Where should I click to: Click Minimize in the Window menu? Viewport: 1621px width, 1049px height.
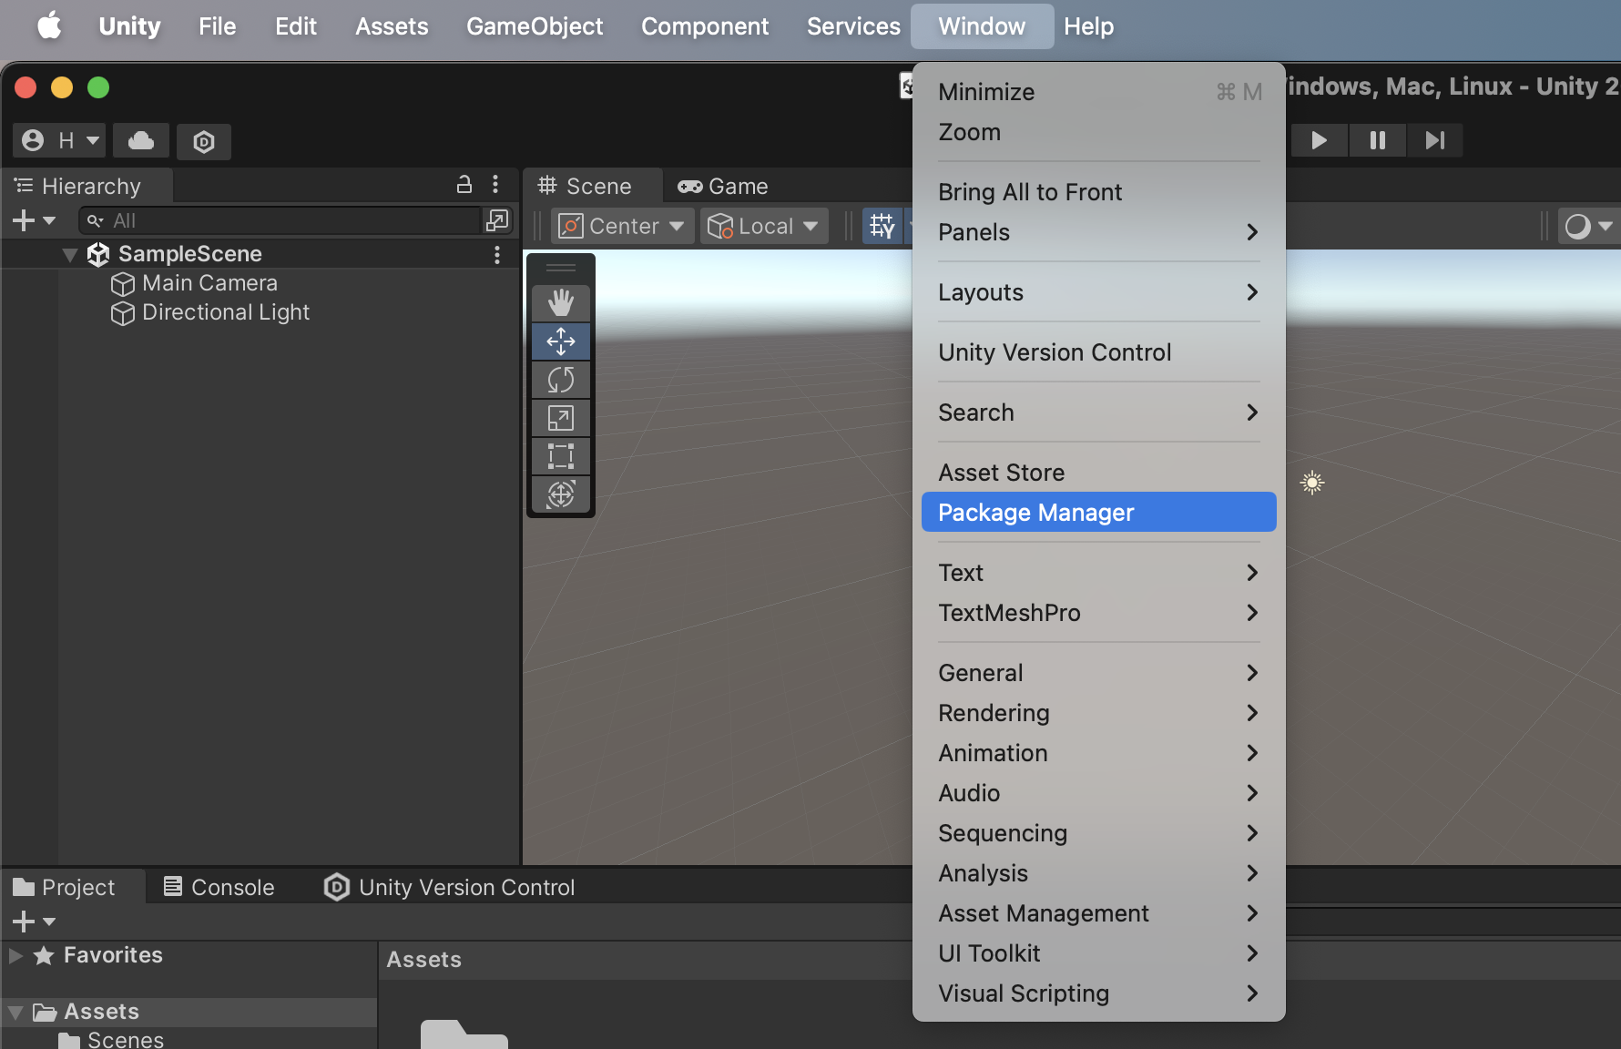[1099, 92]
